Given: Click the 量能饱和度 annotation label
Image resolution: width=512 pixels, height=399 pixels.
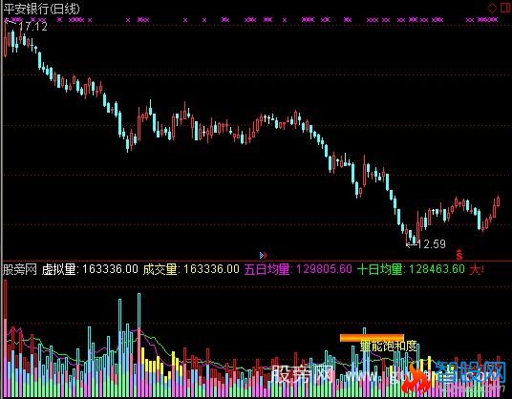Looking at the screenshot, I should pos(389,346).
